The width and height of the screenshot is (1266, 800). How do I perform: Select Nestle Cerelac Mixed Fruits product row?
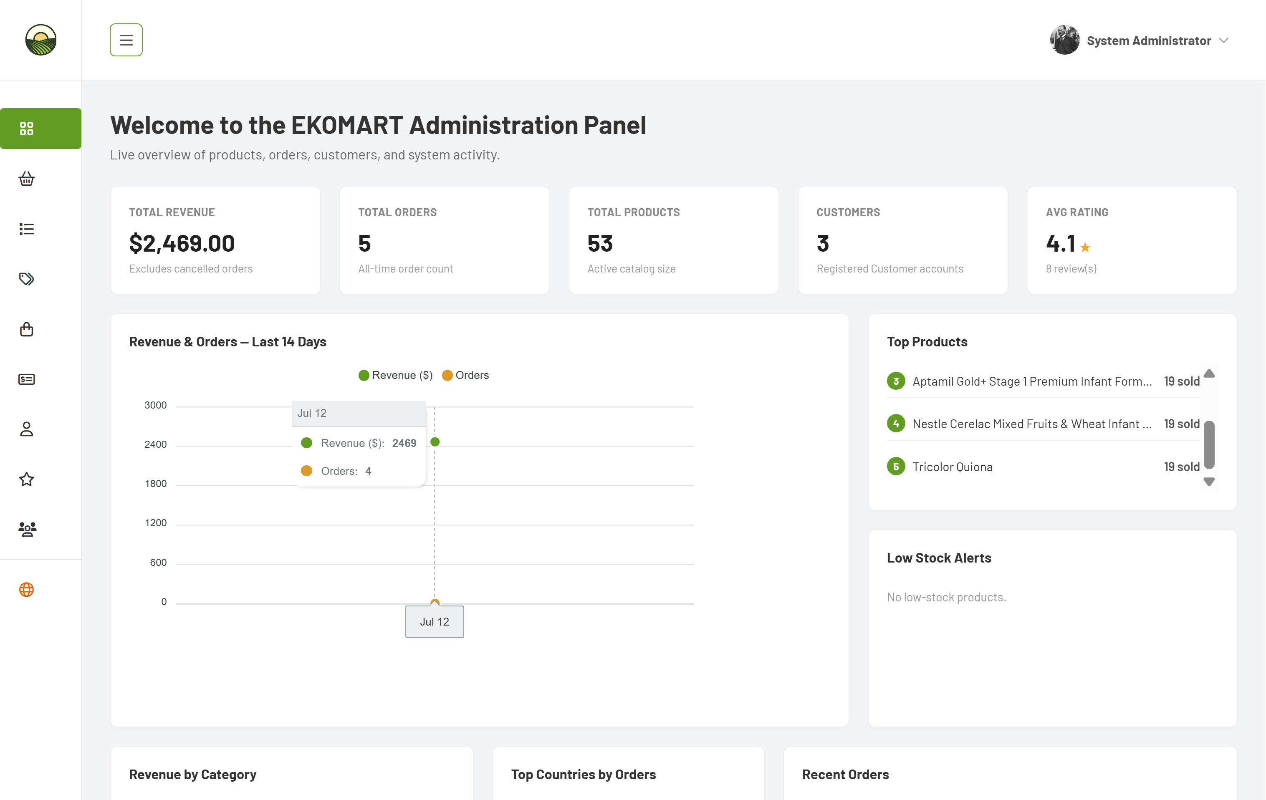pyautogui.click(x=1043, y=424)
